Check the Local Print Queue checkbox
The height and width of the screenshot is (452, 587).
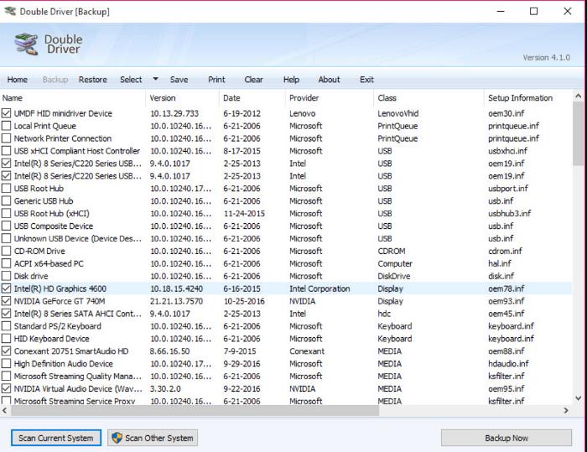click(6, 126)
